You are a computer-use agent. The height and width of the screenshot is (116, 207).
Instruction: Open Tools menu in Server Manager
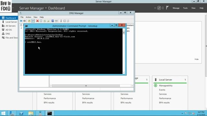[185, 8]
